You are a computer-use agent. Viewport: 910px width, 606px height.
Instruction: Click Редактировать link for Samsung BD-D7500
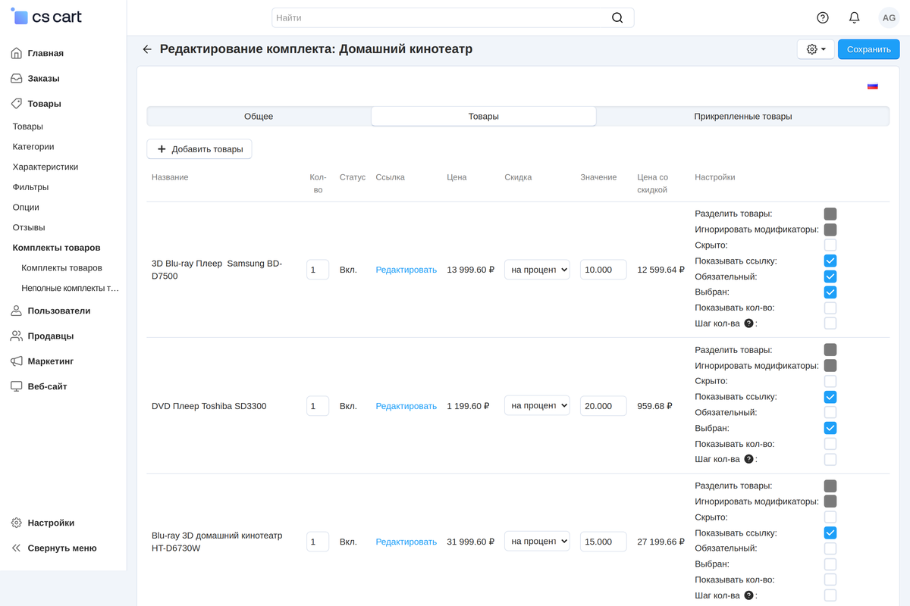coord(406,270)
